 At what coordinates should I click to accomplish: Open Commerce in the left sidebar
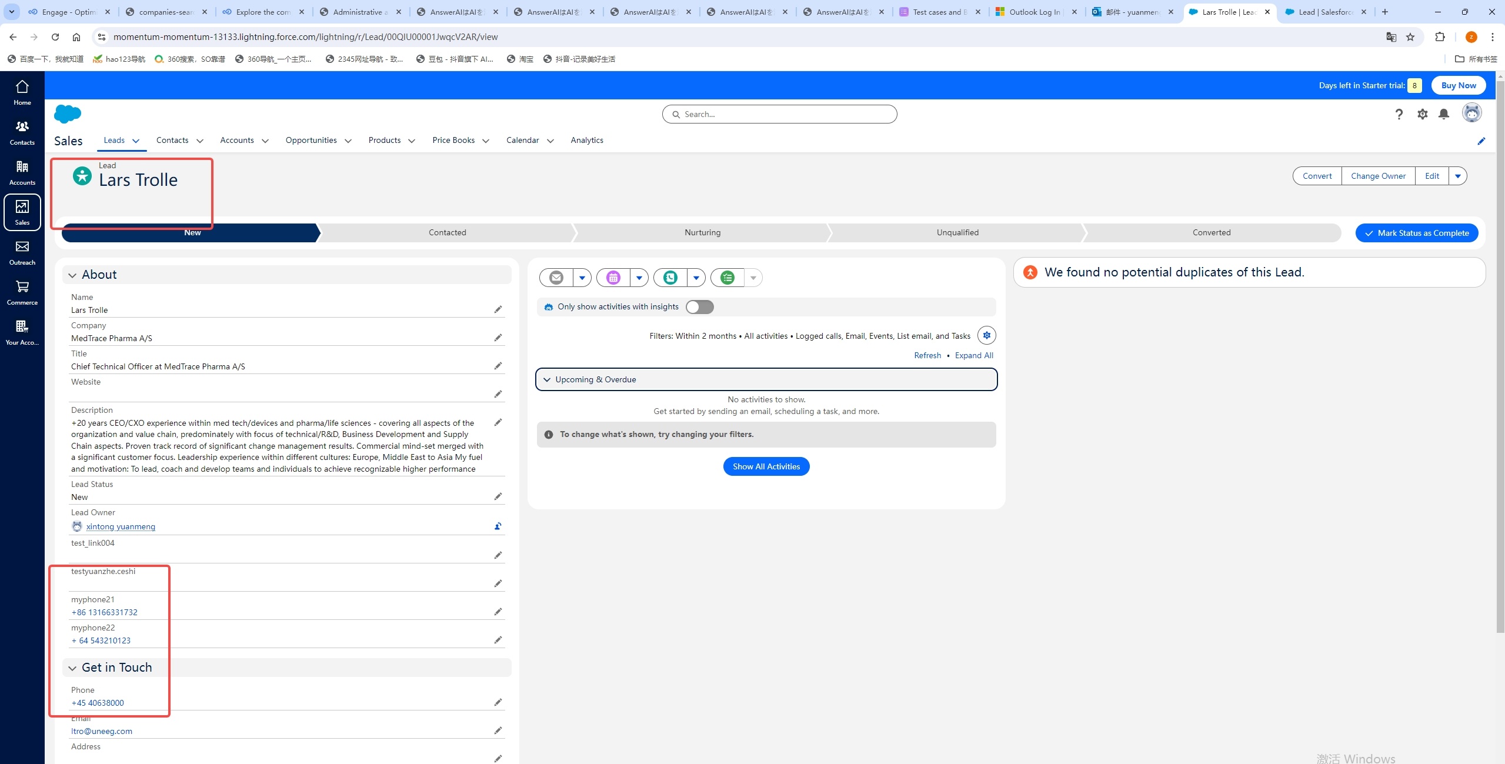point(22,292)
